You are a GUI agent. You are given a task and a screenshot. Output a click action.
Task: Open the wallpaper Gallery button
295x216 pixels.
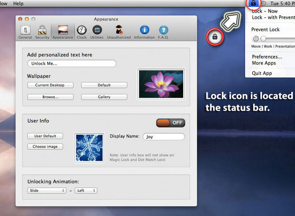[104, 97]
